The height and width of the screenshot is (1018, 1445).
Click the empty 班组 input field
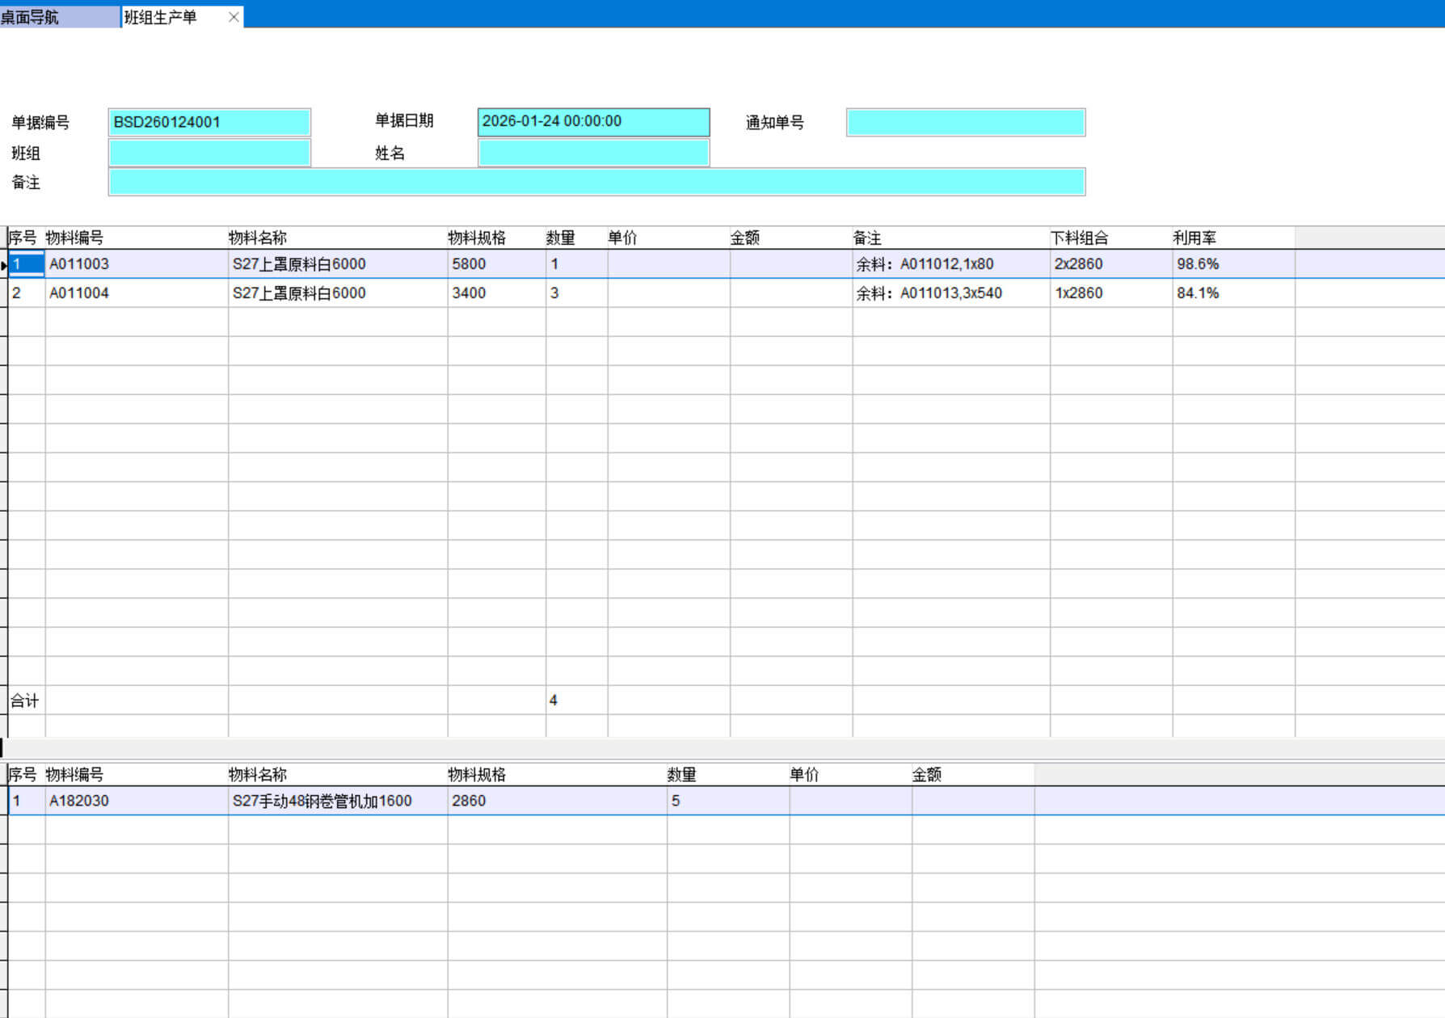click(209, 153)
